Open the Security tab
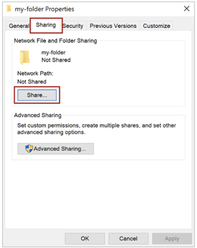Screen dimensions: 197x248 73,26
